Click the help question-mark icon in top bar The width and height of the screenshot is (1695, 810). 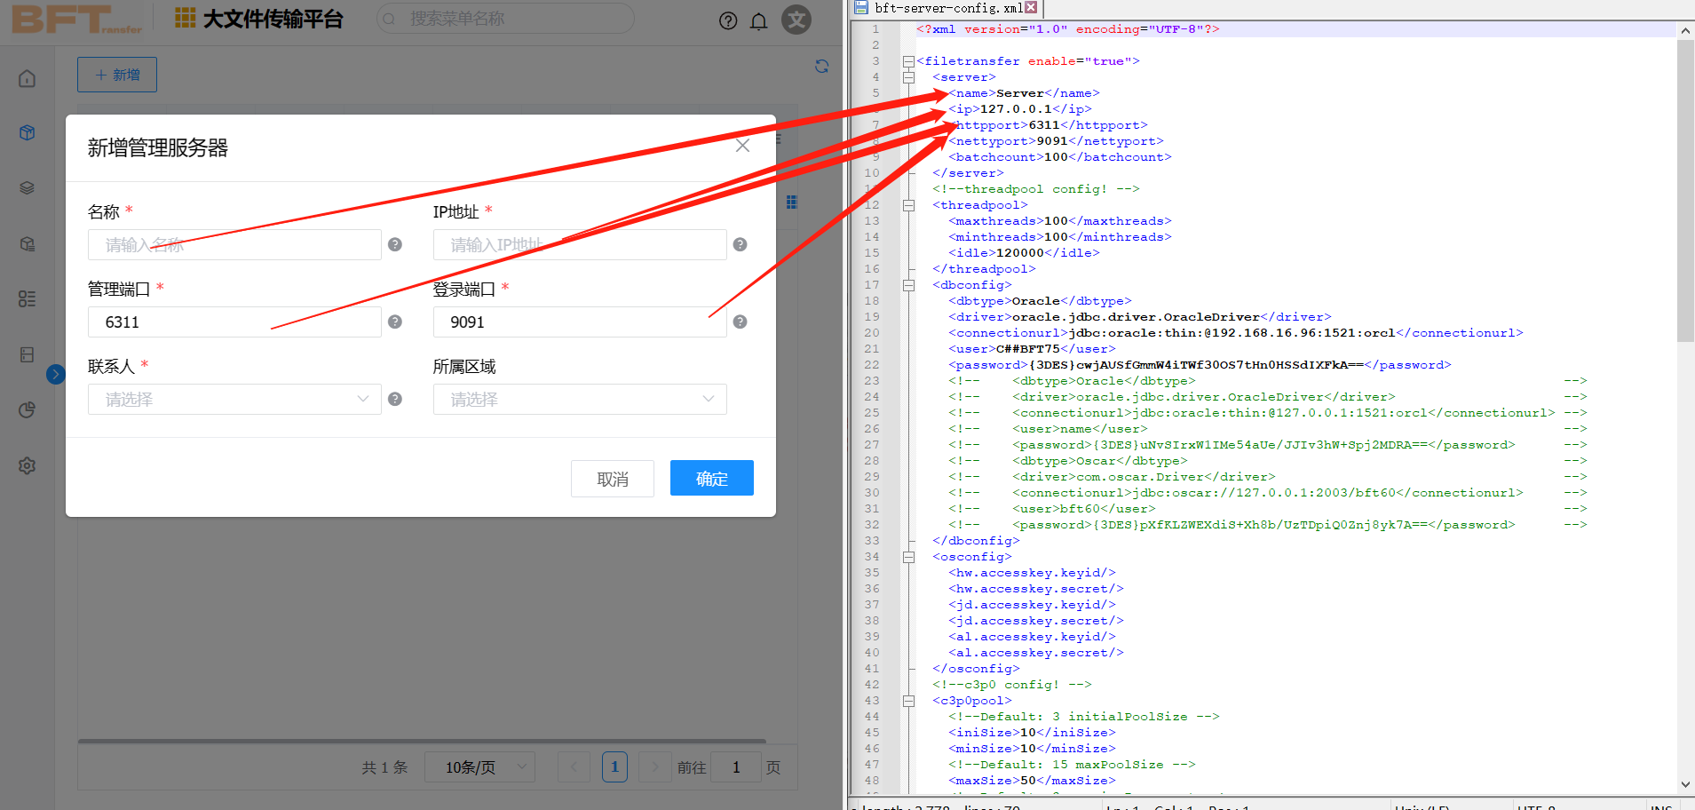pyautogui.click(x=728, y=20)
